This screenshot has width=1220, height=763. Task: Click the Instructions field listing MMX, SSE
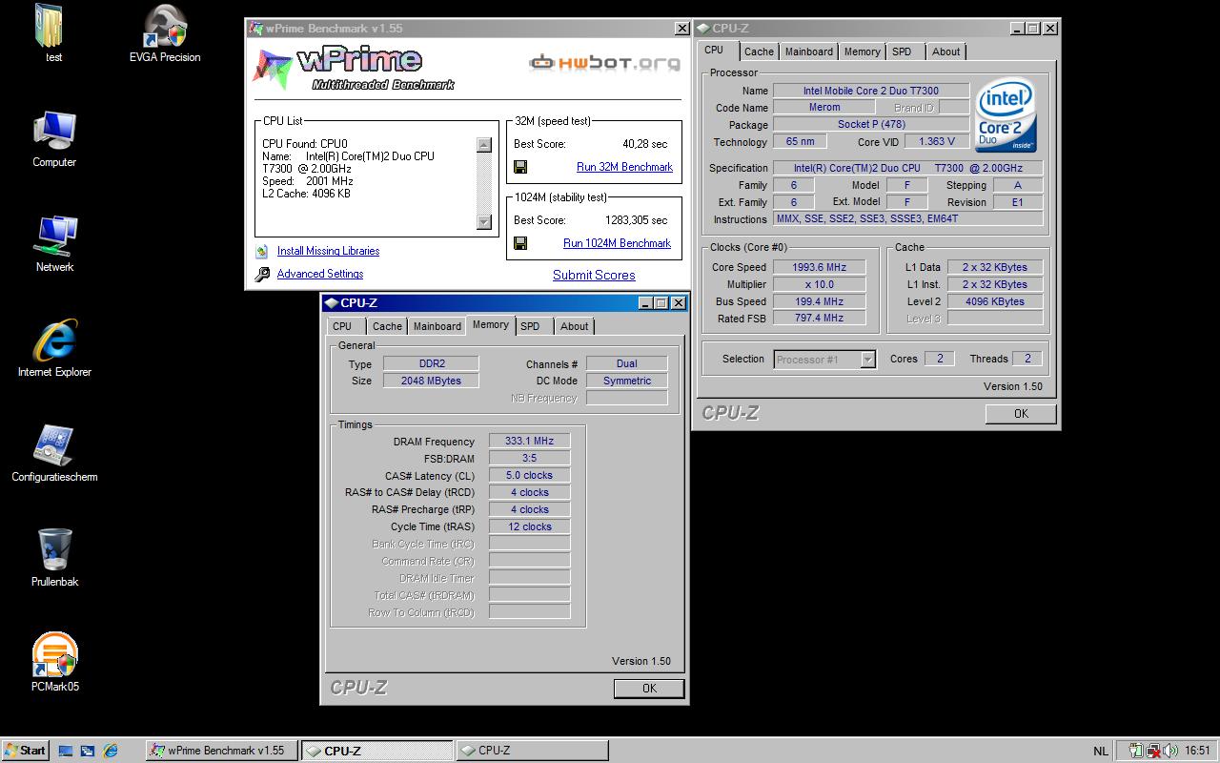coord(908,218)
